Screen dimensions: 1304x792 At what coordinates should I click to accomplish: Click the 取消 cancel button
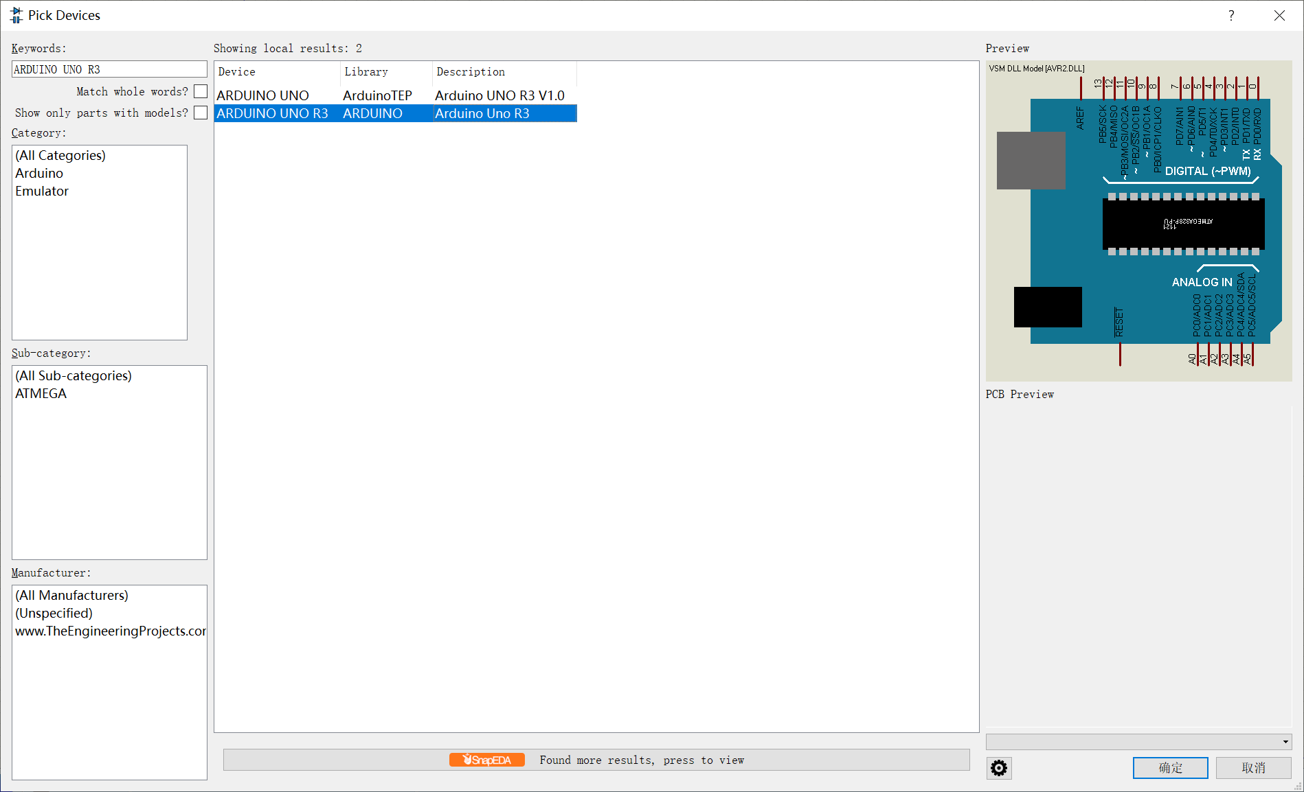(x=1252, y=768)
